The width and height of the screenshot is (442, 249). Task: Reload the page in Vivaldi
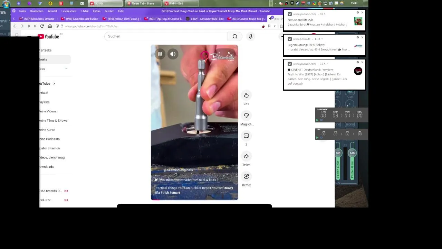tap(42, 26)
